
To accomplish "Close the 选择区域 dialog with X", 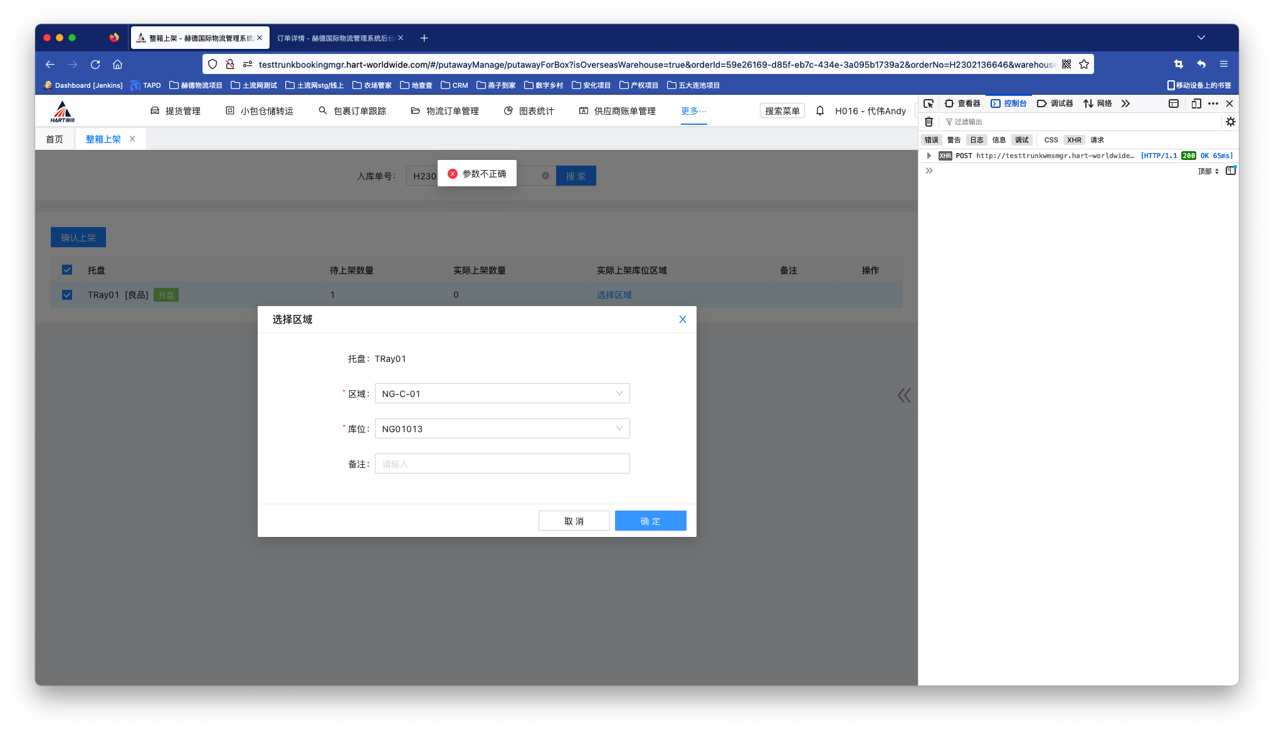I will coord(682,319).
